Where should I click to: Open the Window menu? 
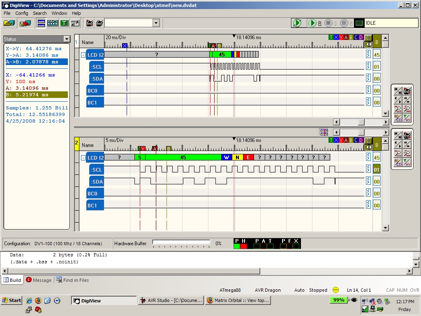(59, 13)
